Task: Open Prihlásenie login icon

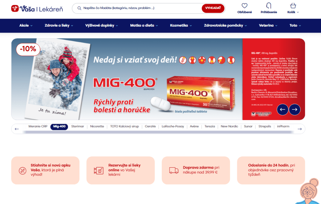Action: coord(269,6)
